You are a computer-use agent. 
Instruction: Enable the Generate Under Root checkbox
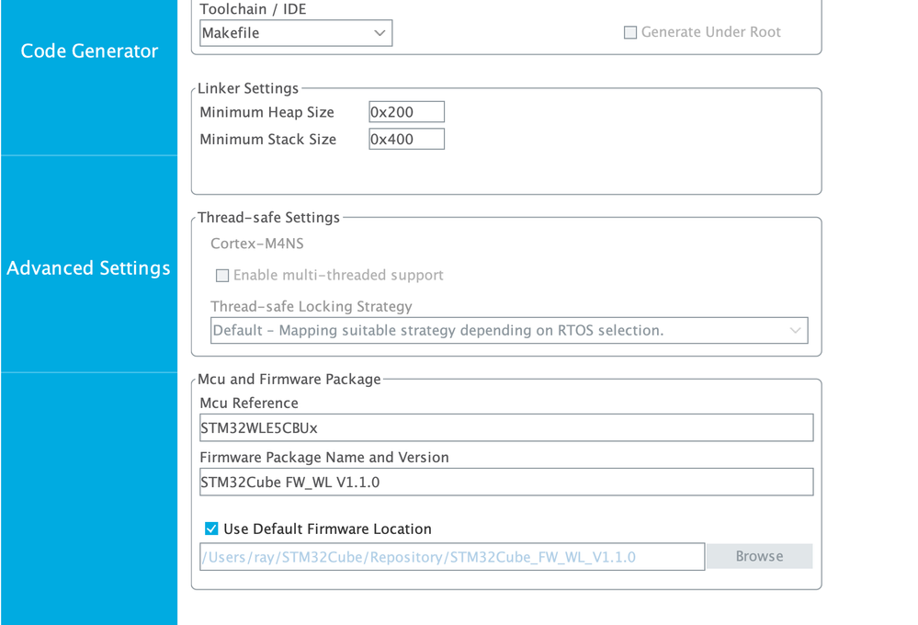point(630,32)
